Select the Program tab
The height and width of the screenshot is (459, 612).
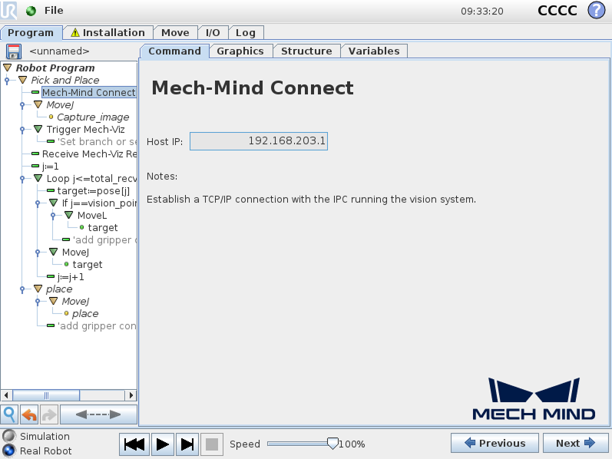(x=31, y=33)
